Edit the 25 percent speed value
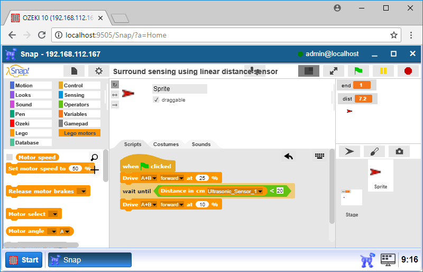The height and width of the screenshot is (272, 423). pyautogui.click(x=203, y=178)
